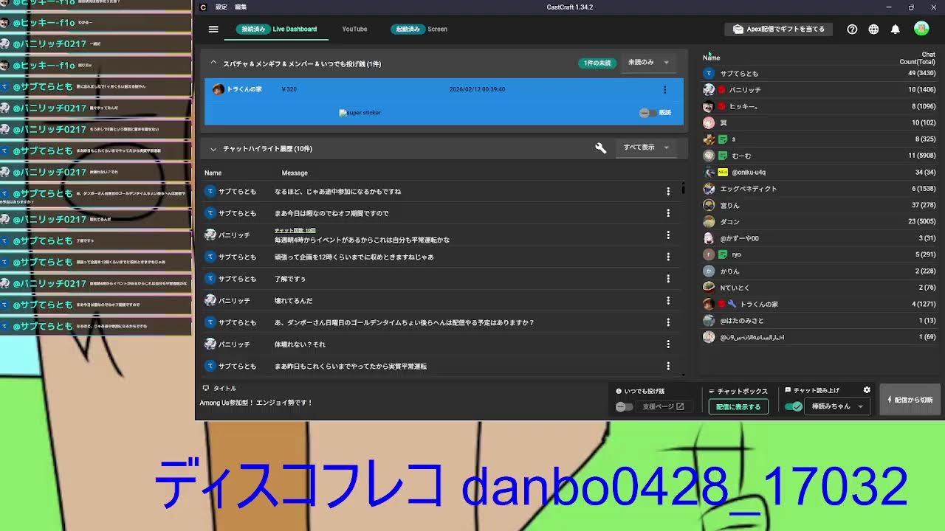
Task: Open options for まあ昨日もこれくらい message
Action: point(668,366)
